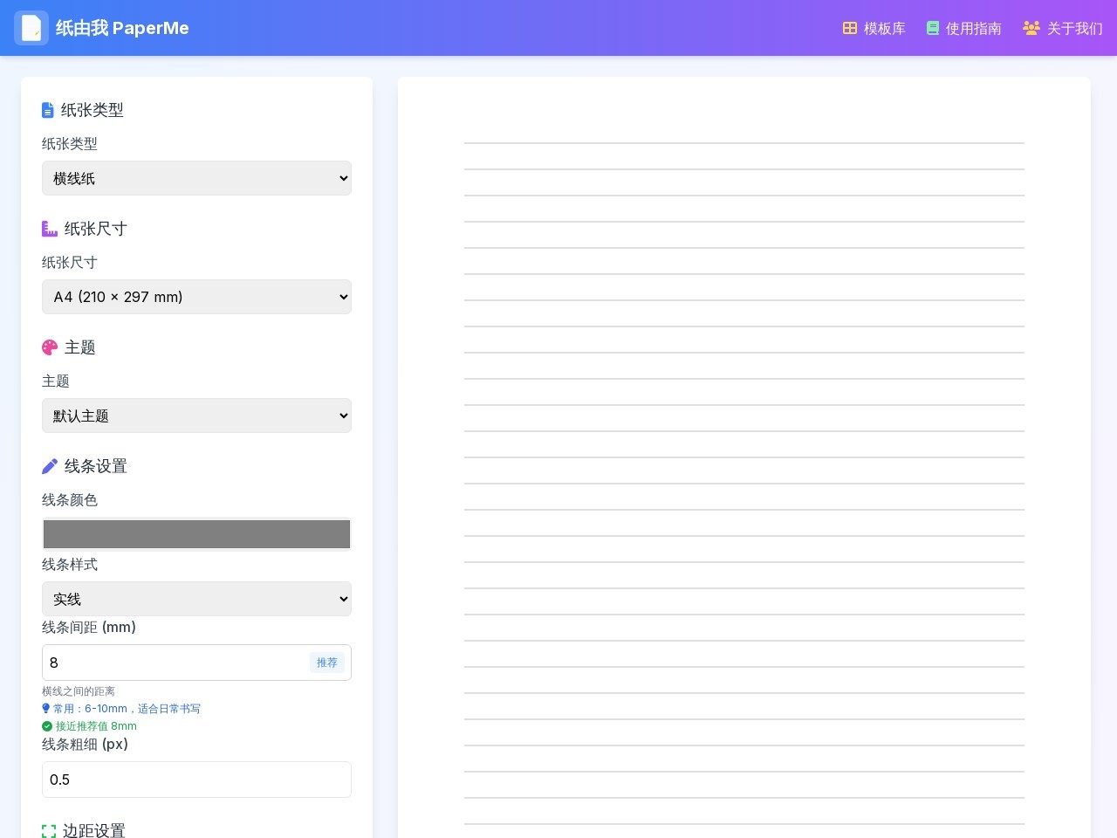
Task: Focus the line thickness field showing 0.5
Action: 196,780
